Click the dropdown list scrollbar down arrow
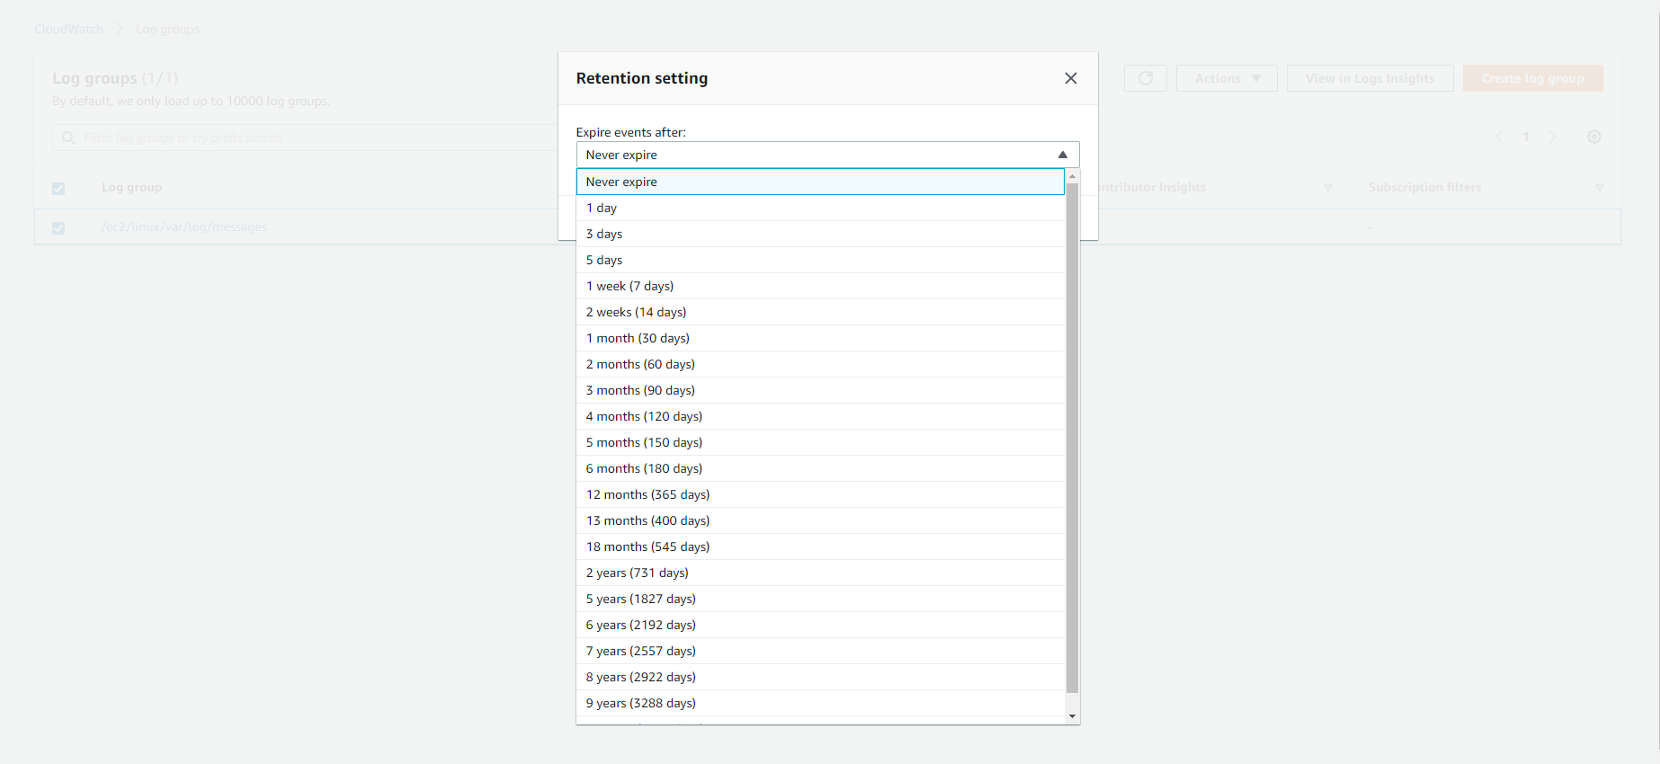Screen dimensions: 1660x764 pyautogui.click(x=1072, y=716)
